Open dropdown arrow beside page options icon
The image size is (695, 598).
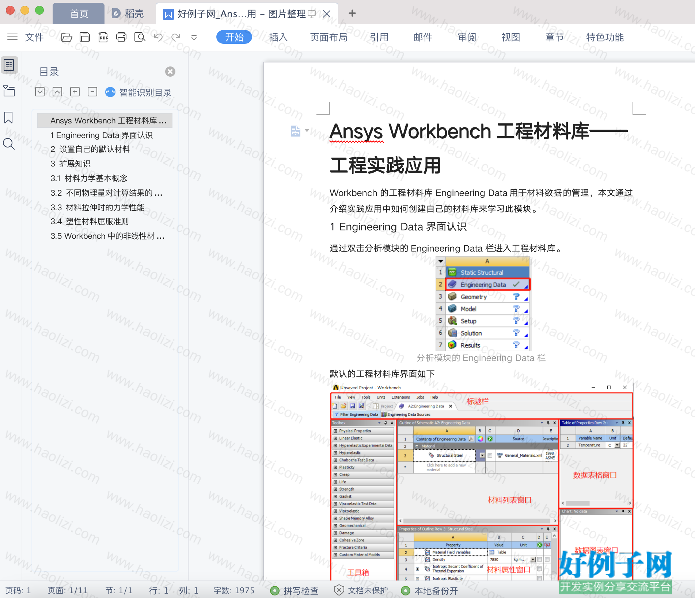click(x=307, y=130)
